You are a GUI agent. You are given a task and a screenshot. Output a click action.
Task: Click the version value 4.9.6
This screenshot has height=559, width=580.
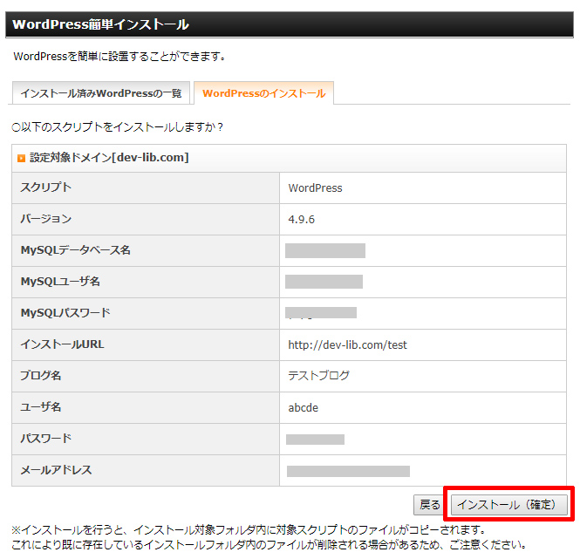tap(301, 219)
